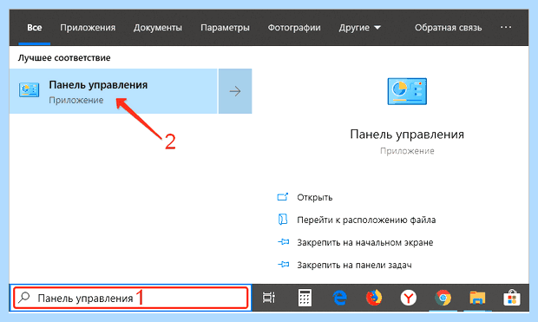Click the large Control Panel icon in preview pane
The width and height of the screenshot is (538, 322).
407,91
